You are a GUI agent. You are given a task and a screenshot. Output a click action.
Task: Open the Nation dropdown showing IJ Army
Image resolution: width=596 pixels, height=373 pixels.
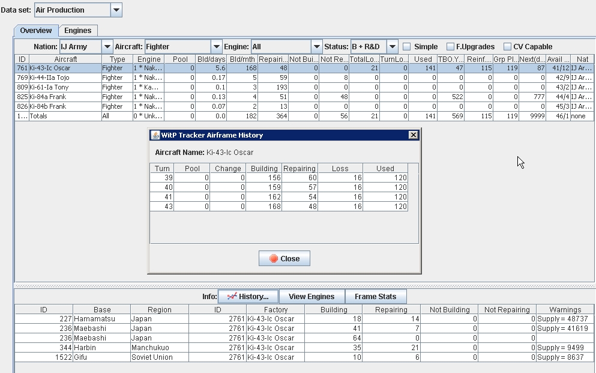click(x=107, y=46)
